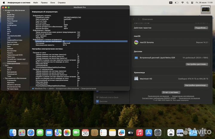Viewport: 215px width, 139px height.
Task: Click the battery status icon in menu bar
Action: click(x=177, y=2)
